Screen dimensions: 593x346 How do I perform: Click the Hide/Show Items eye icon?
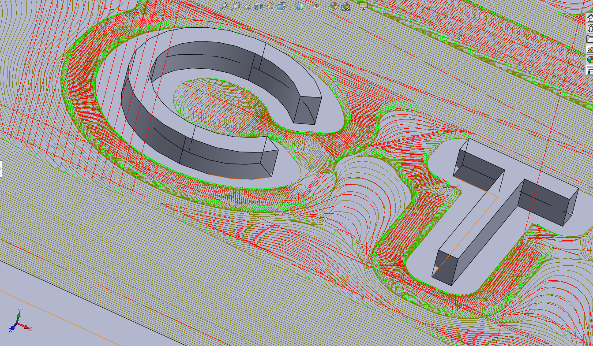(316, 6)
